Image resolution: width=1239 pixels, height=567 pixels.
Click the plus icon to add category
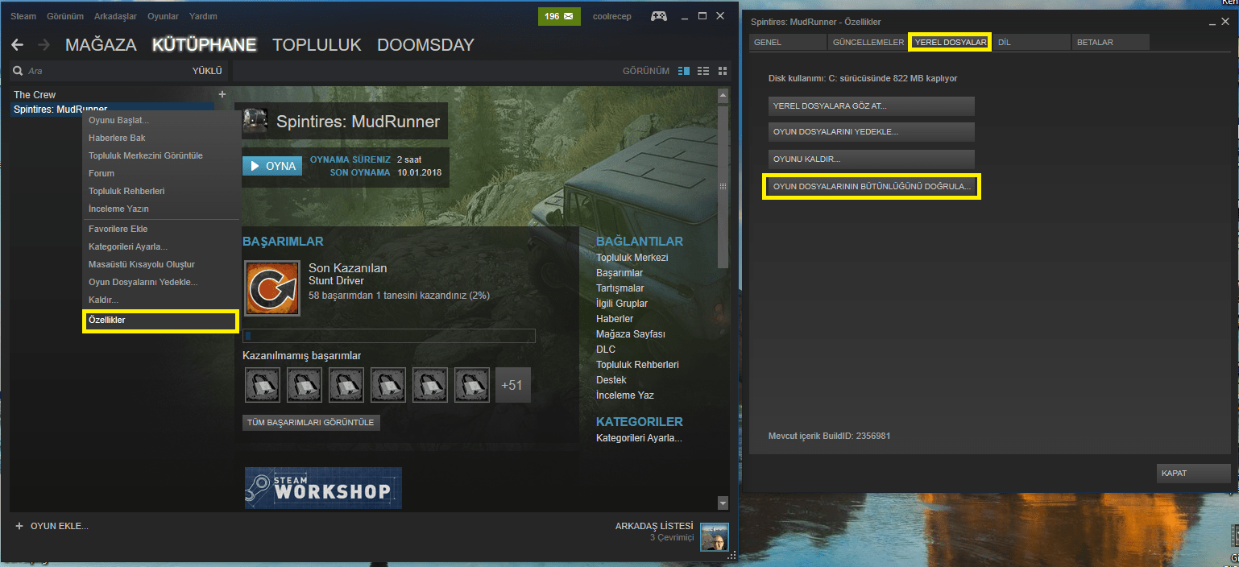[222, 94]
